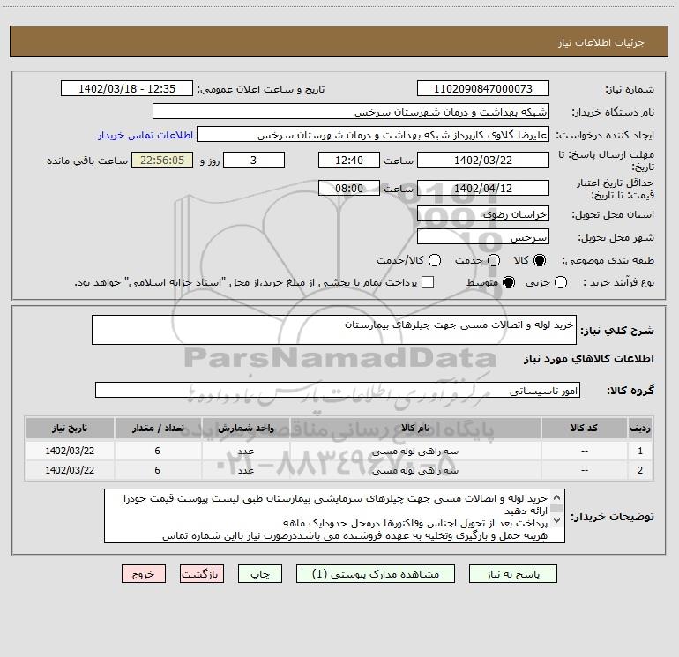
Task: Click the scroll-down arrow in buyer notes
Action: (557, 519)
